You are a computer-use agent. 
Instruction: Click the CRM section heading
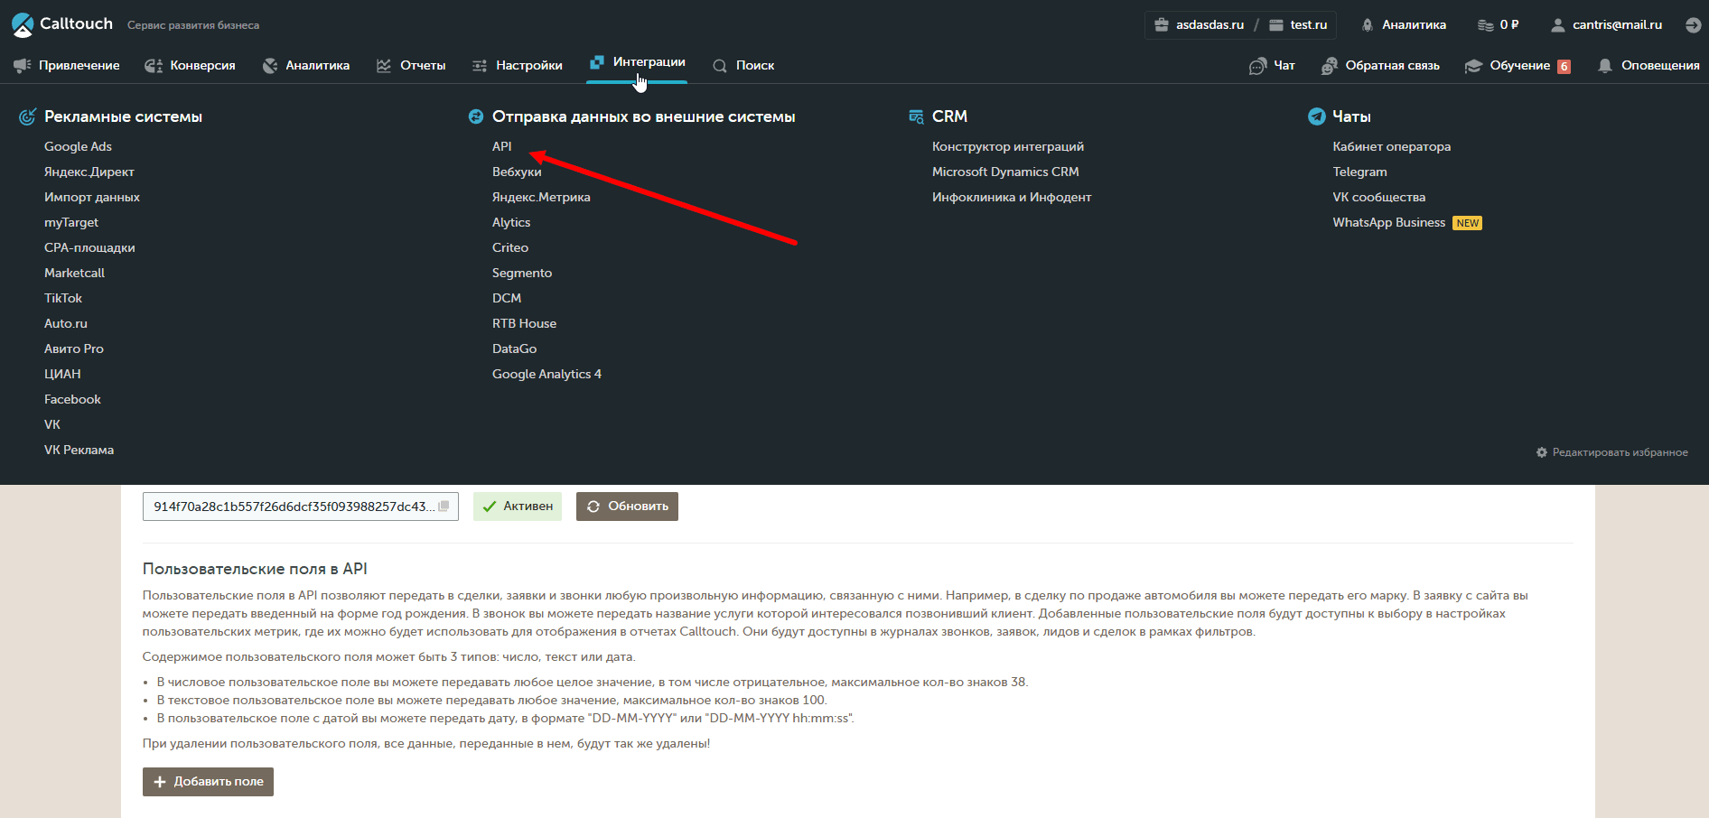(949, 116)
